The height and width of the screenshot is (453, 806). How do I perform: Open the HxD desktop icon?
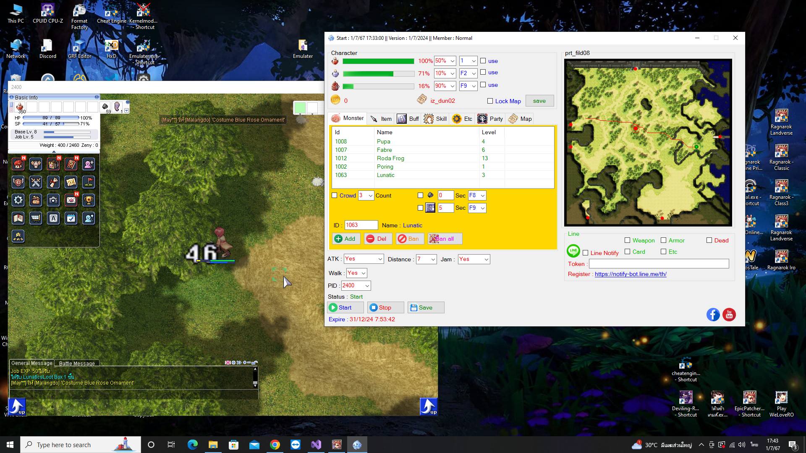[111, 49]
